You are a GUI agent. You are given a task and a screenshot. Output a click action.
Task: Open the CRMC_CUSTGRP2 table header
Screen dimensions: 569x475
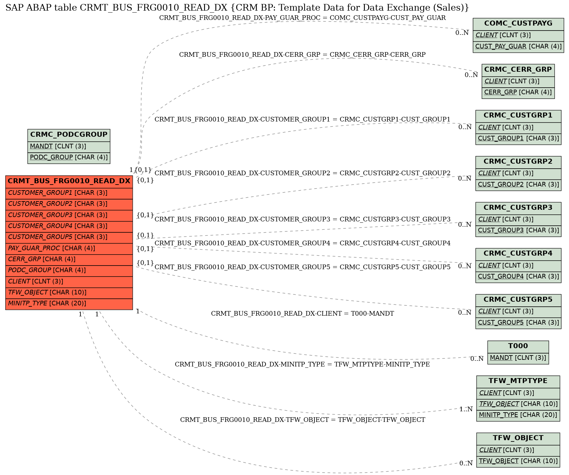[518, 162]
